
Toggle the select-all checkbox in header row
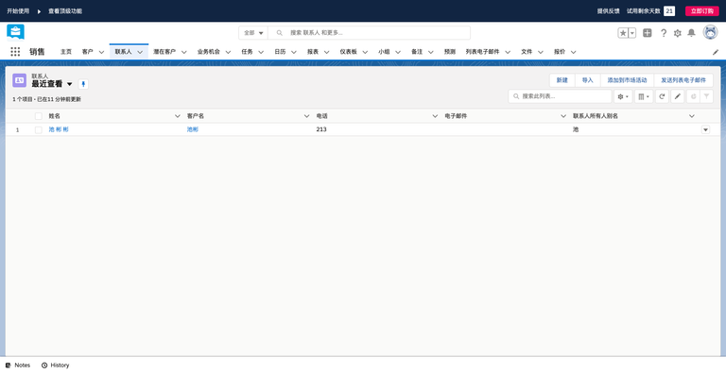pos(39,116)
